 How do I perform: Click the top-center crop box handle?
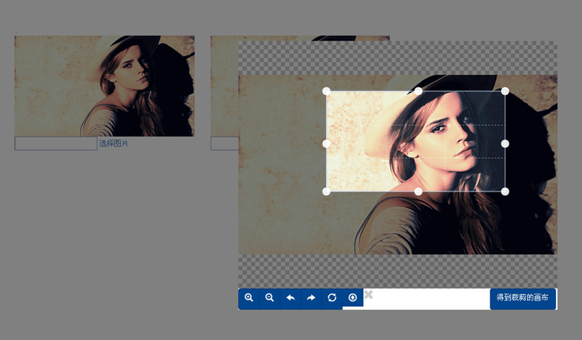418,92
